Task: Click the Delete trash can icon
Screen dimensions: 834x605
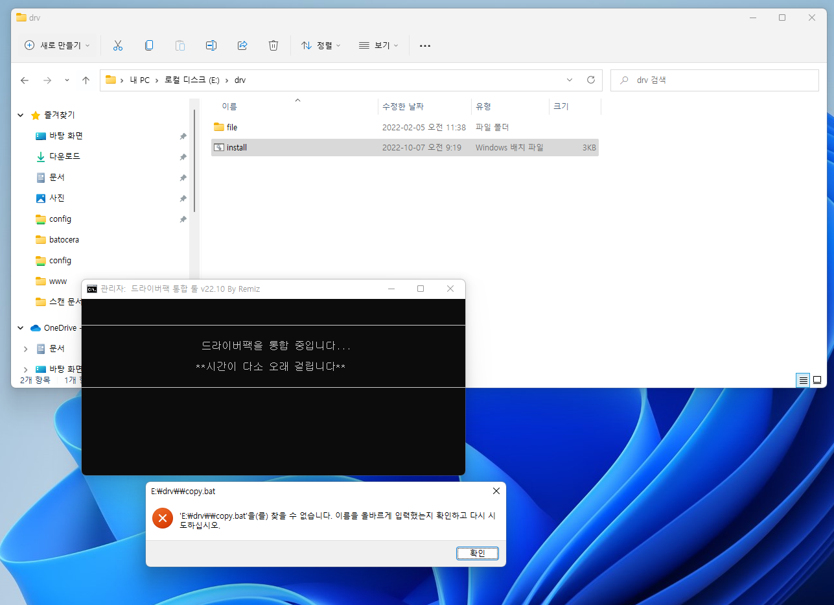Action: tap(273, 45)
